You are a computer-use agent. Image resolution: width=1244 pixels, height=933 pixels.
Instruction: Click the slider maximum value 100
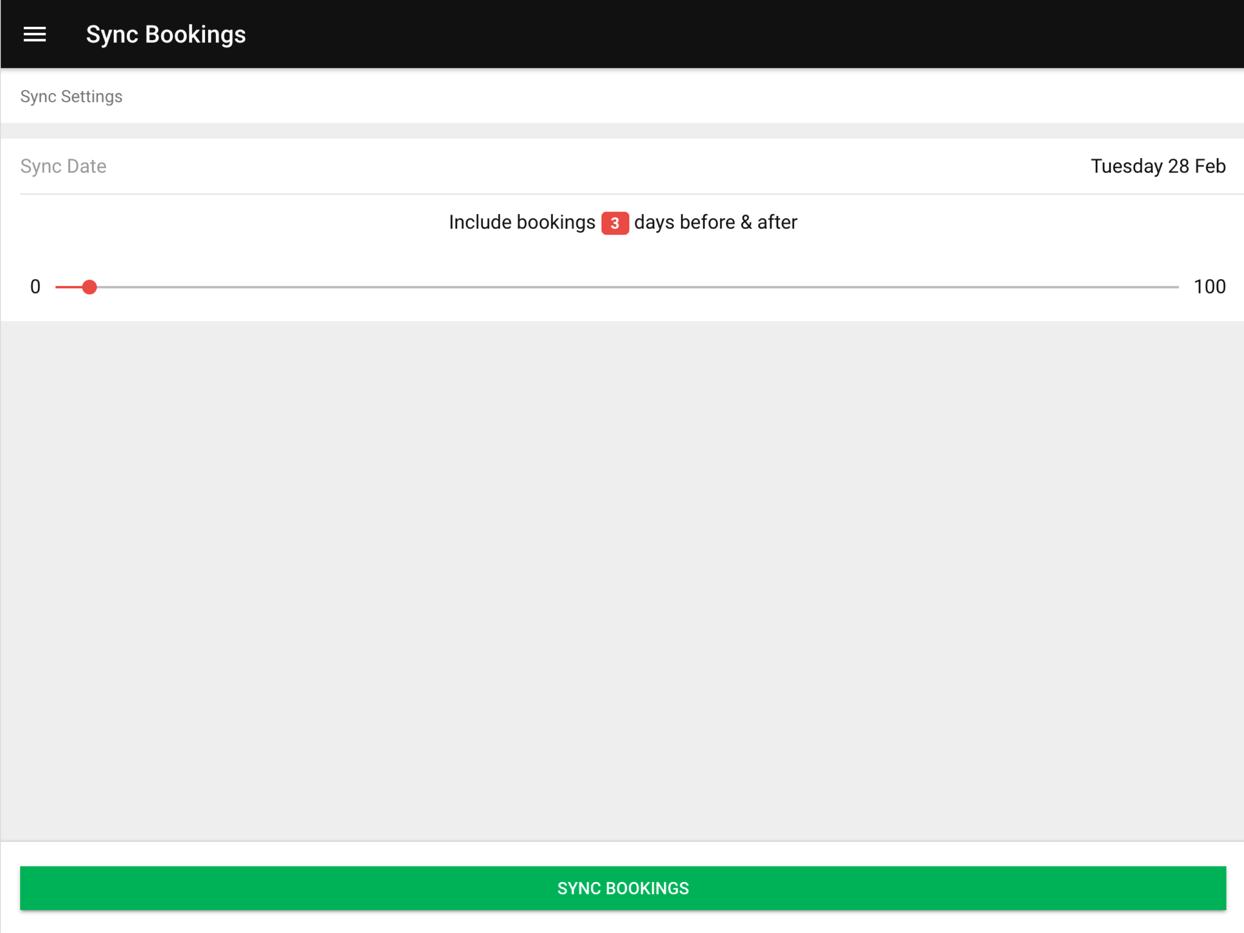coord(1209,287)
